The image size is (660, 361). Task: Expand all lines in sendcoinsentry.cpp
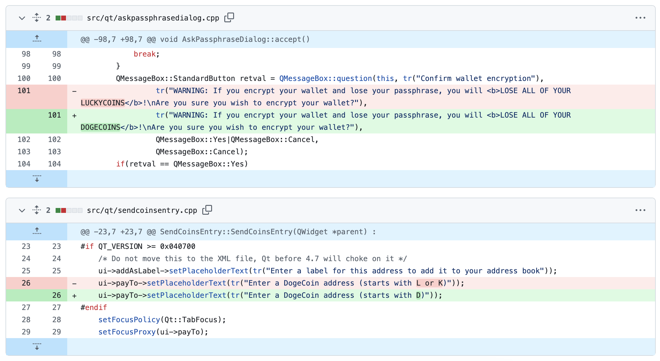point(37,210)
